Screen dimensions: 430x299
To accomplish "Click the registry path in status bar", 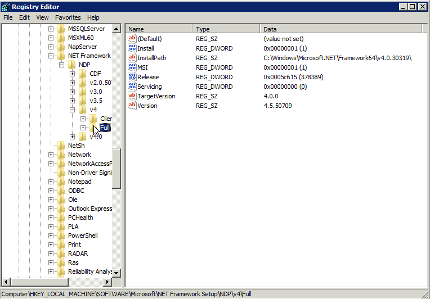I will [x=127, y=294].
